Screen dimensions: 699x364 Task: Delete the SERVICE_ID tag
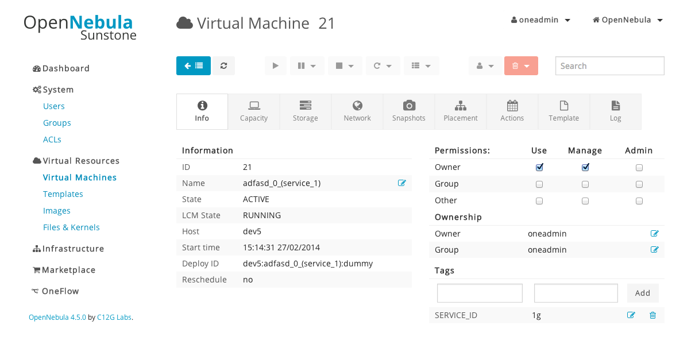point(652,315)
